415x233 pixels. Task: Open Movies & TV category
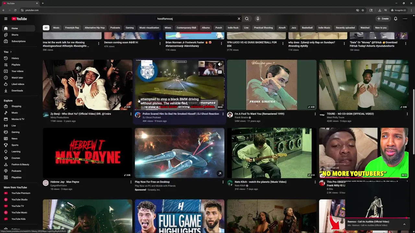tap(18, 119)
